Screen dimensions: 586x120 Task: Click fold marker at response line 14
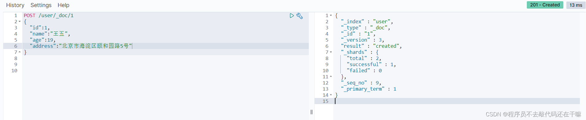click(x=331, y=95)
